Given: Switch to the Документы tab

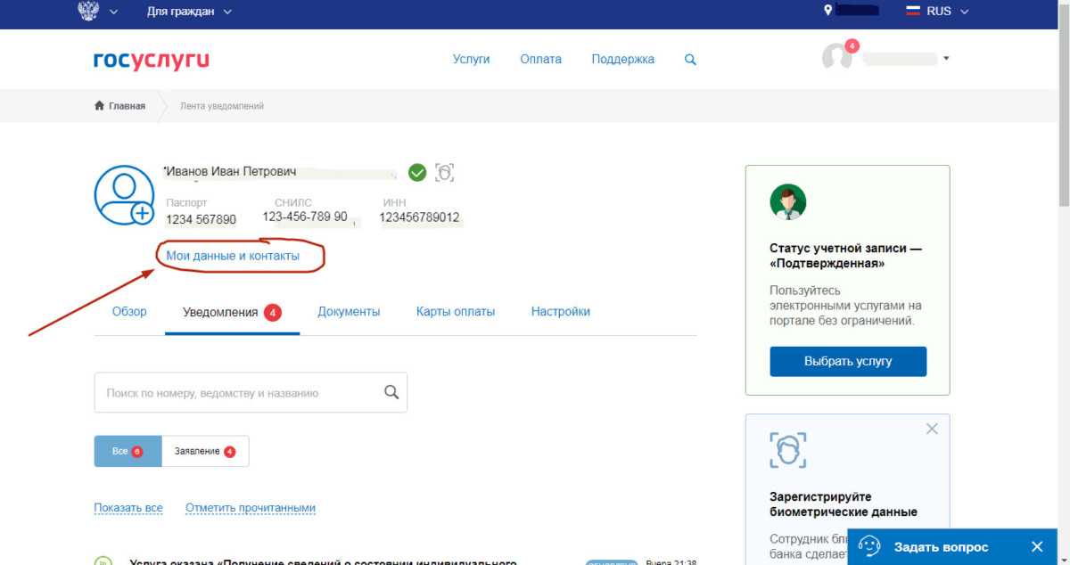Looking at the screenshot, I should 349,312.
